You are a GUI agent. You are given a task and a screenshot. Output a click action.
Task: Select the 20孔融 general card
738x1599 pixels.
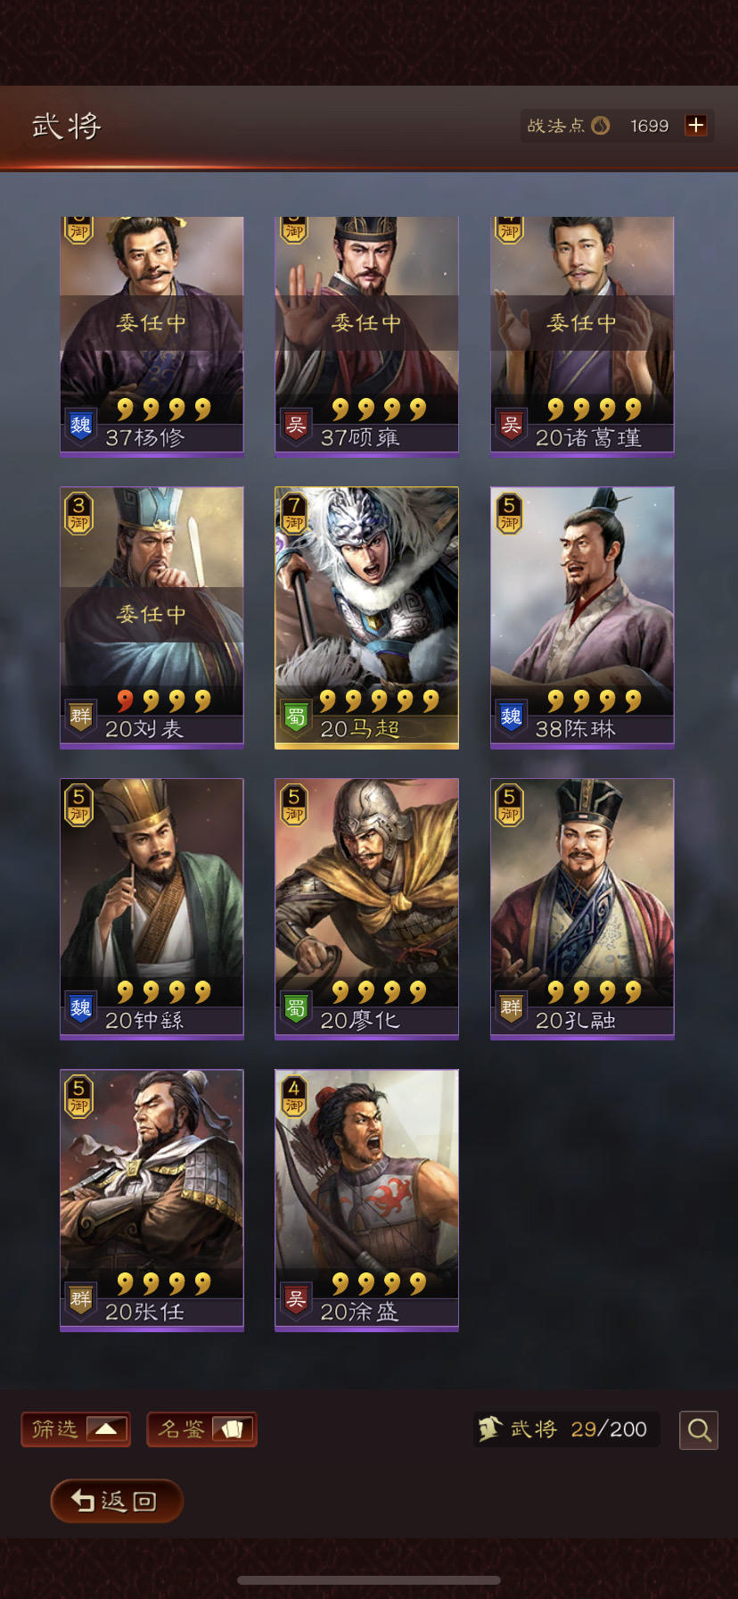click(582, 908)
